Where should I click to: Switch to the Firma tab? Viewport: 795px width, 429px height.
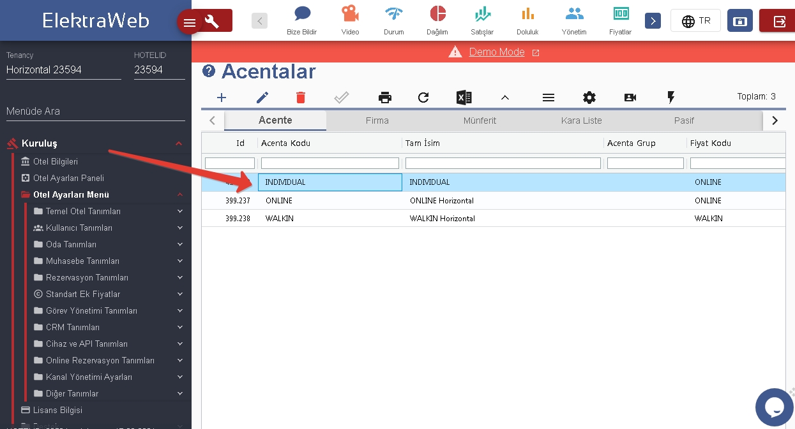[377, 120]
